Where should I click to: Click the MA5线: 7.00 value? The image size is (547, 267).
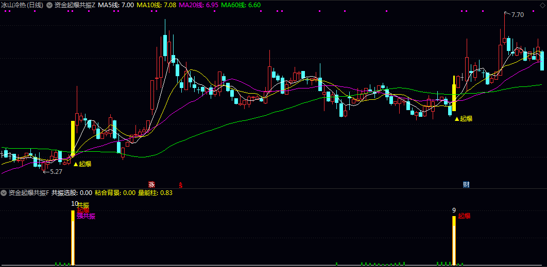(x=116, y=5)
